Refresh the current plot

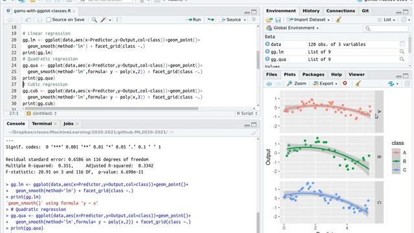click(407, 83)
